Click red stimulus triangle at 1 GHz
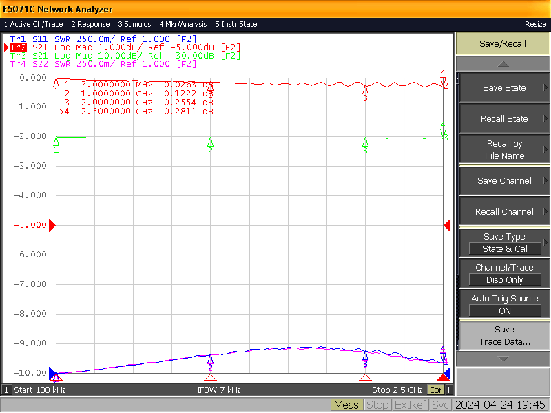551x413 pixels. (210, 377)
